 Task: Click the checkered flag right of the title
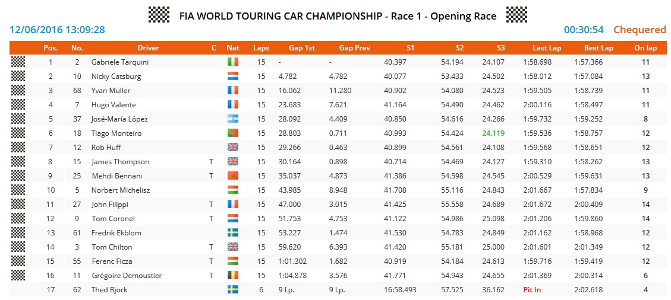[516, 15]
